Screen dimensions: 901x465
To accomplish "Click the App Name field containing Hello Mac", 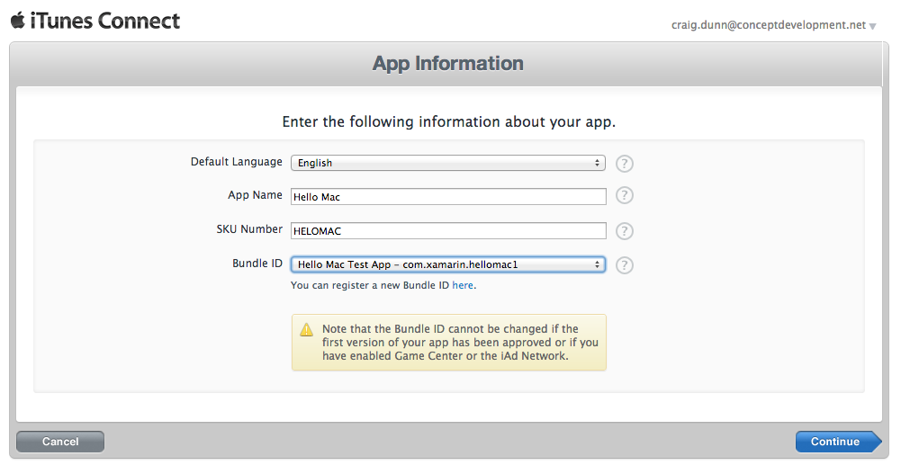I will click(x=448, y=196).
